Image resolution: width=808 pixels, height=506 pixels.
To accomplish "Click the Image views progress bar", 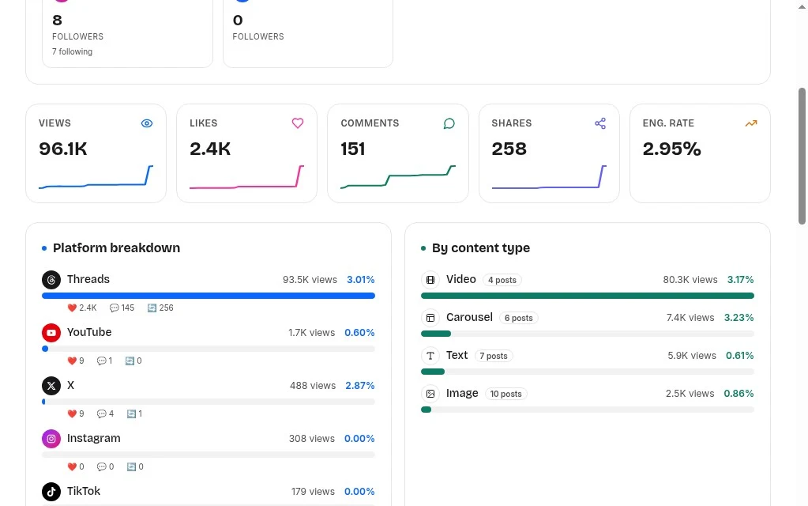I will click(588, 410).
